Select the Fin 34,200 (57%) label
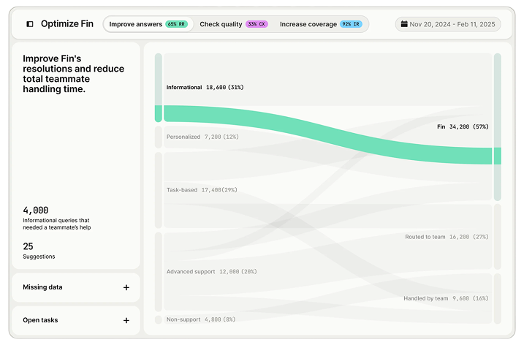Screen dimensions: 524x345 463,126
